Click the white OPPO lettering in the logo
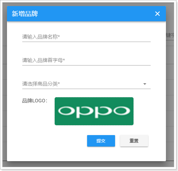Image resolution: width=178 pixels, height=171 pixels. coord(94,112)
